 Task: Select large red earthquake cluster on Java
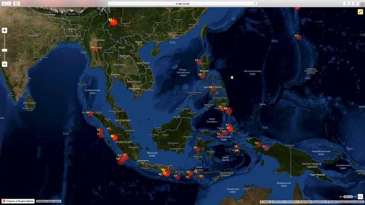click(x=167, y=173)
